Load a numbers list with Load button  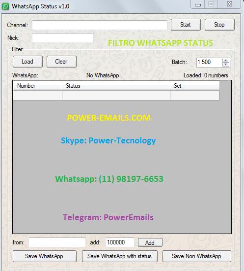point(27,62)
